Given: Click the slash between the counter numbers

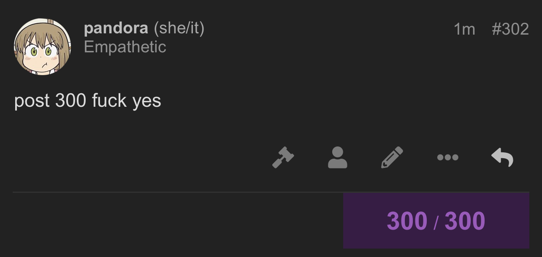Looking at the screenshot, I should click(x=436, y=222).
